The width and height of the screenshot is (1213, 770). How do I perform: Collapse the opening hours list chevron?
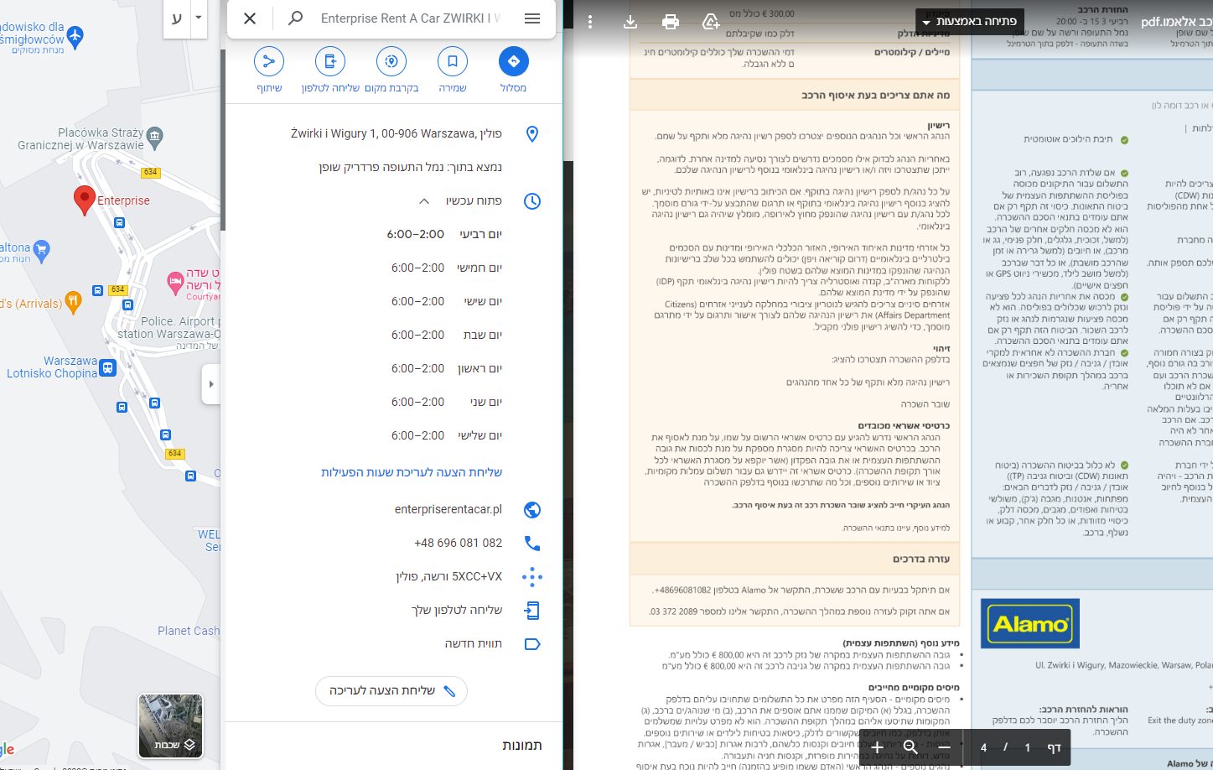click(x=424, y=201)
